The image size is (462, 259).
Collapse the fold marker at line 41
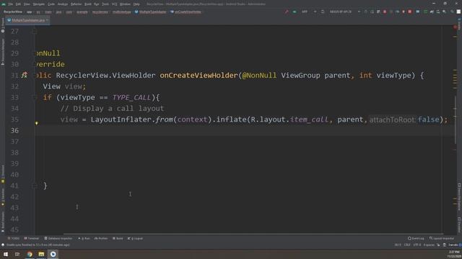click(x=34, y=186)
